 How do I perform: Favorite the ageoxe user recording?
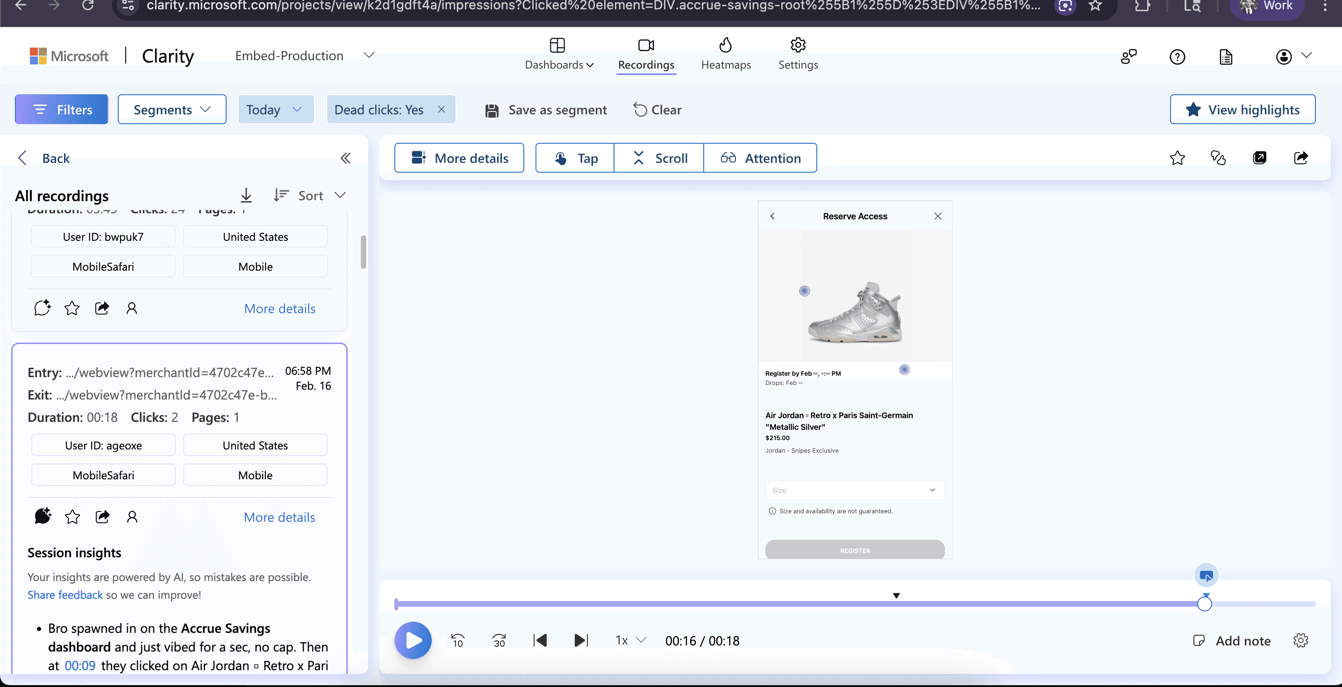(x=72, y=517)
